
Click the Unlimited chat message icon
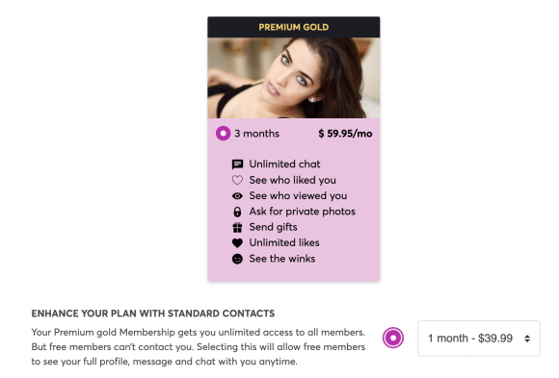(237, 164)
